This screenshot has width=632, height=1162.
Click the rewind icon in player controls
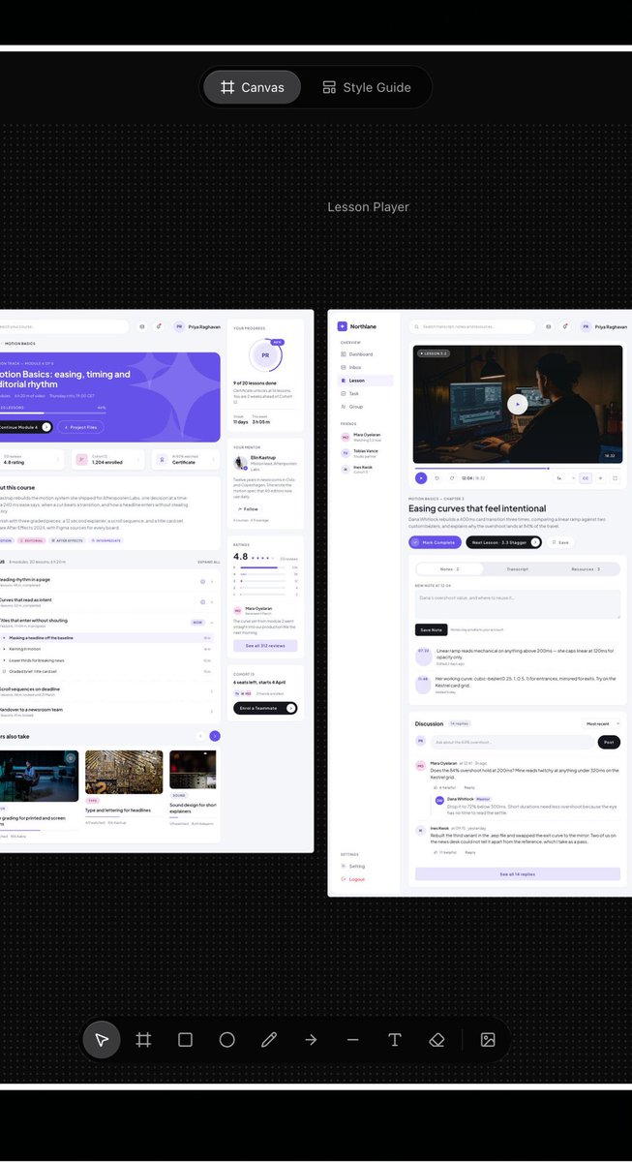tap(436, 477)
